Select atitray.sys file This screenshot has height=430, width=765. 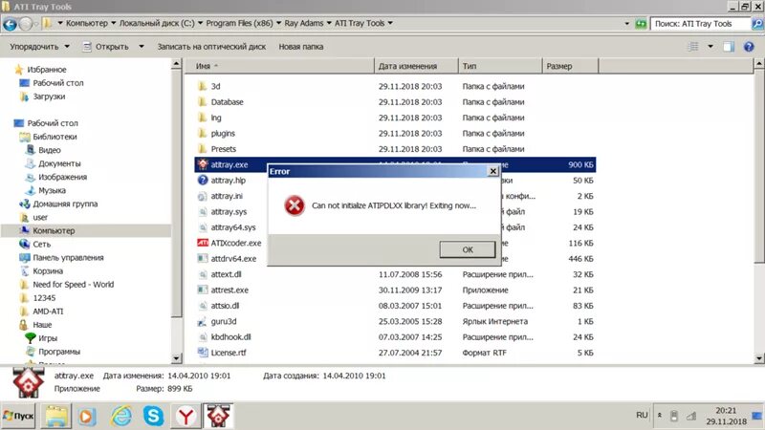click(x=229, y=211)
